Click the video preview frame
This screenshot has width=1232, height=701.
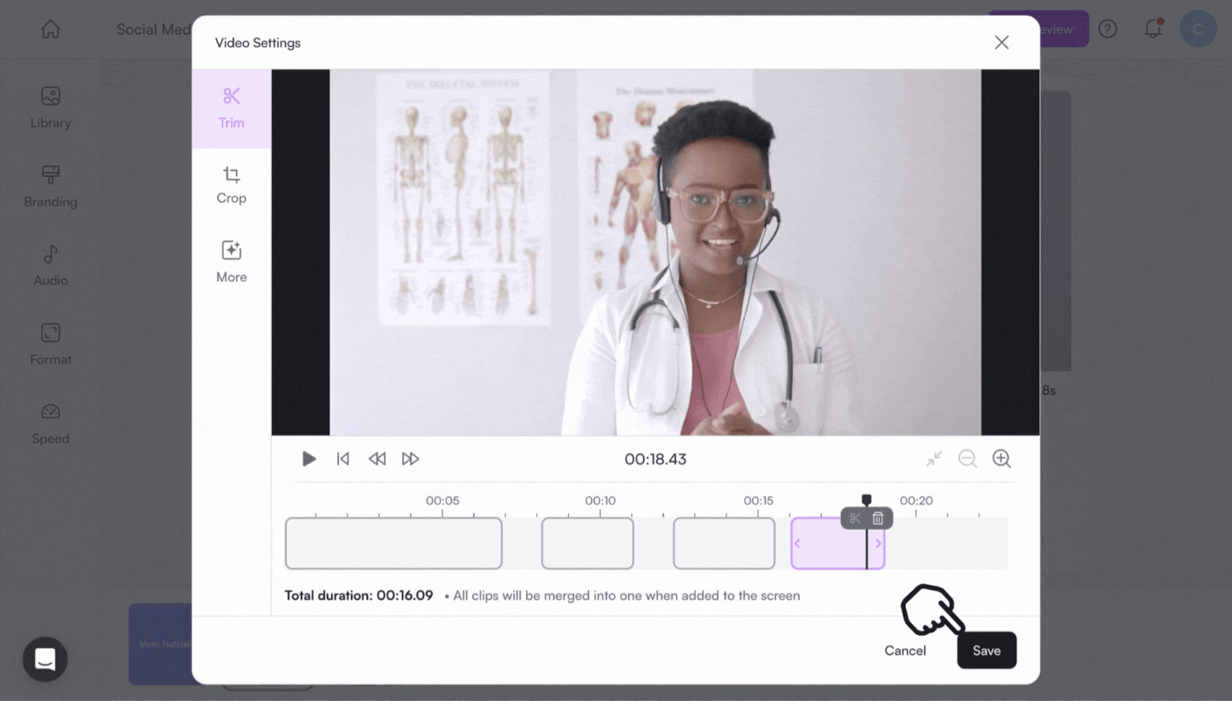click(x=655, y=252)
